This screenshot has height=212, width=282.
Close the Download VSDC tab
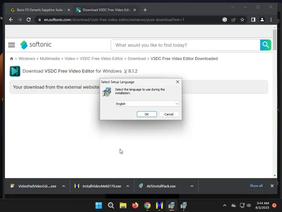click(x=134, y=10)
